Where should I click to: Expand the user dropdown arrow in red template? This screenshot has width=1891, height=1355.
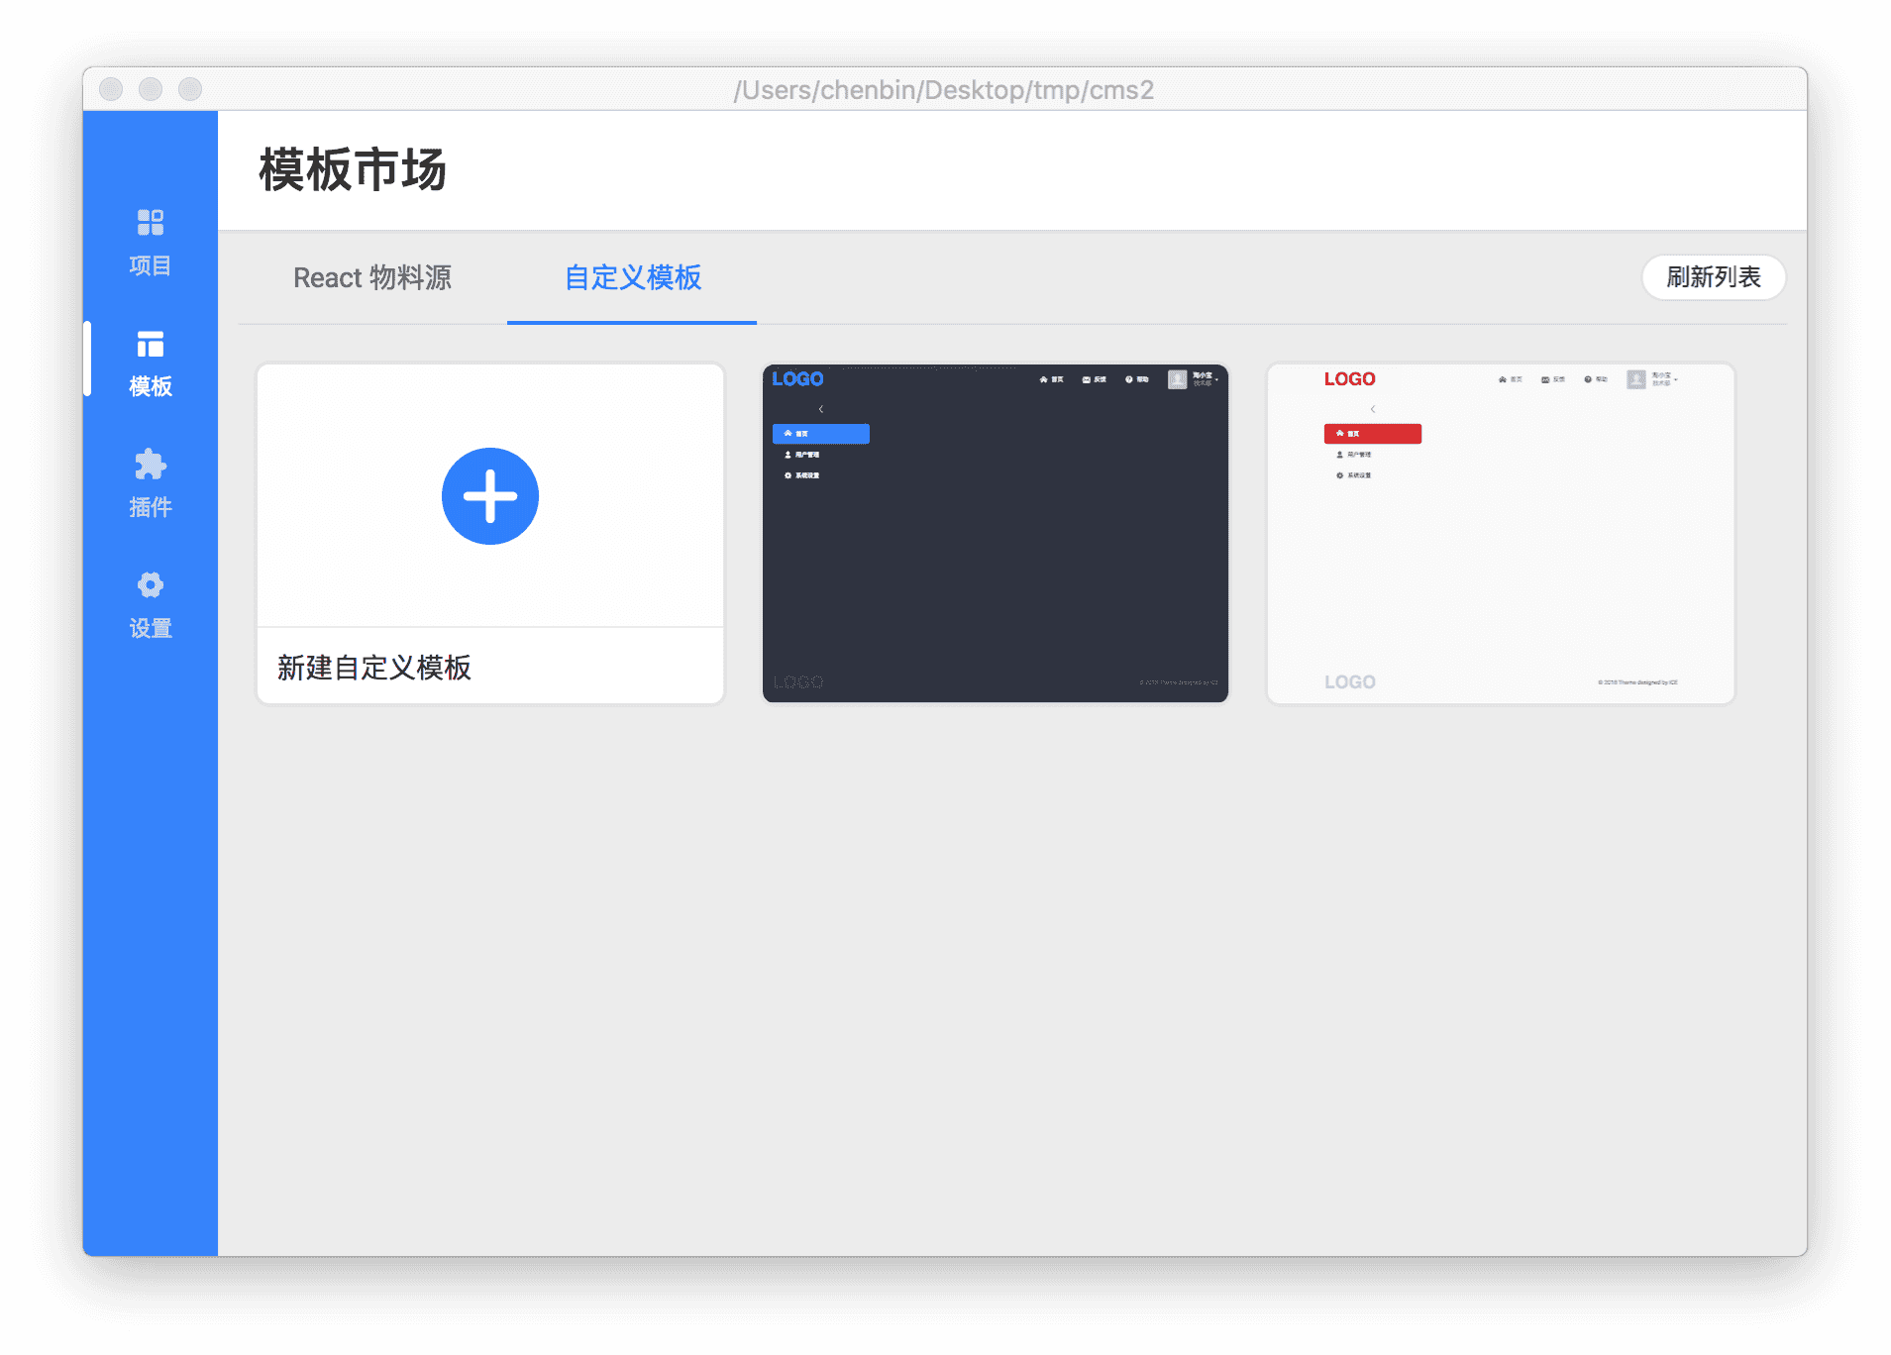pyautogui.click(x=1676, y=379)
